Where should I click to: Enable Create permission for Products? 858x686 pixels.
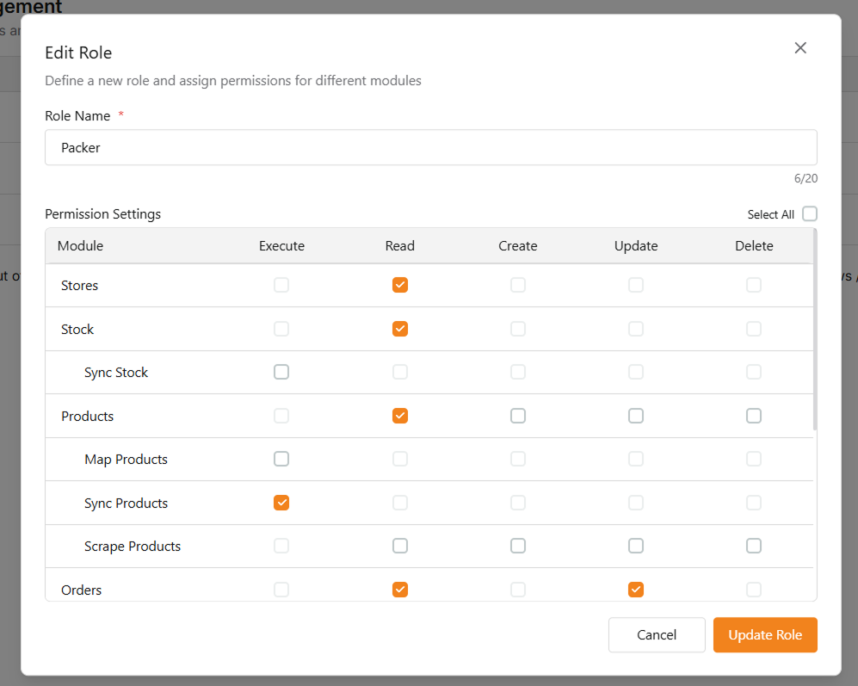click(x=518, y=416)
